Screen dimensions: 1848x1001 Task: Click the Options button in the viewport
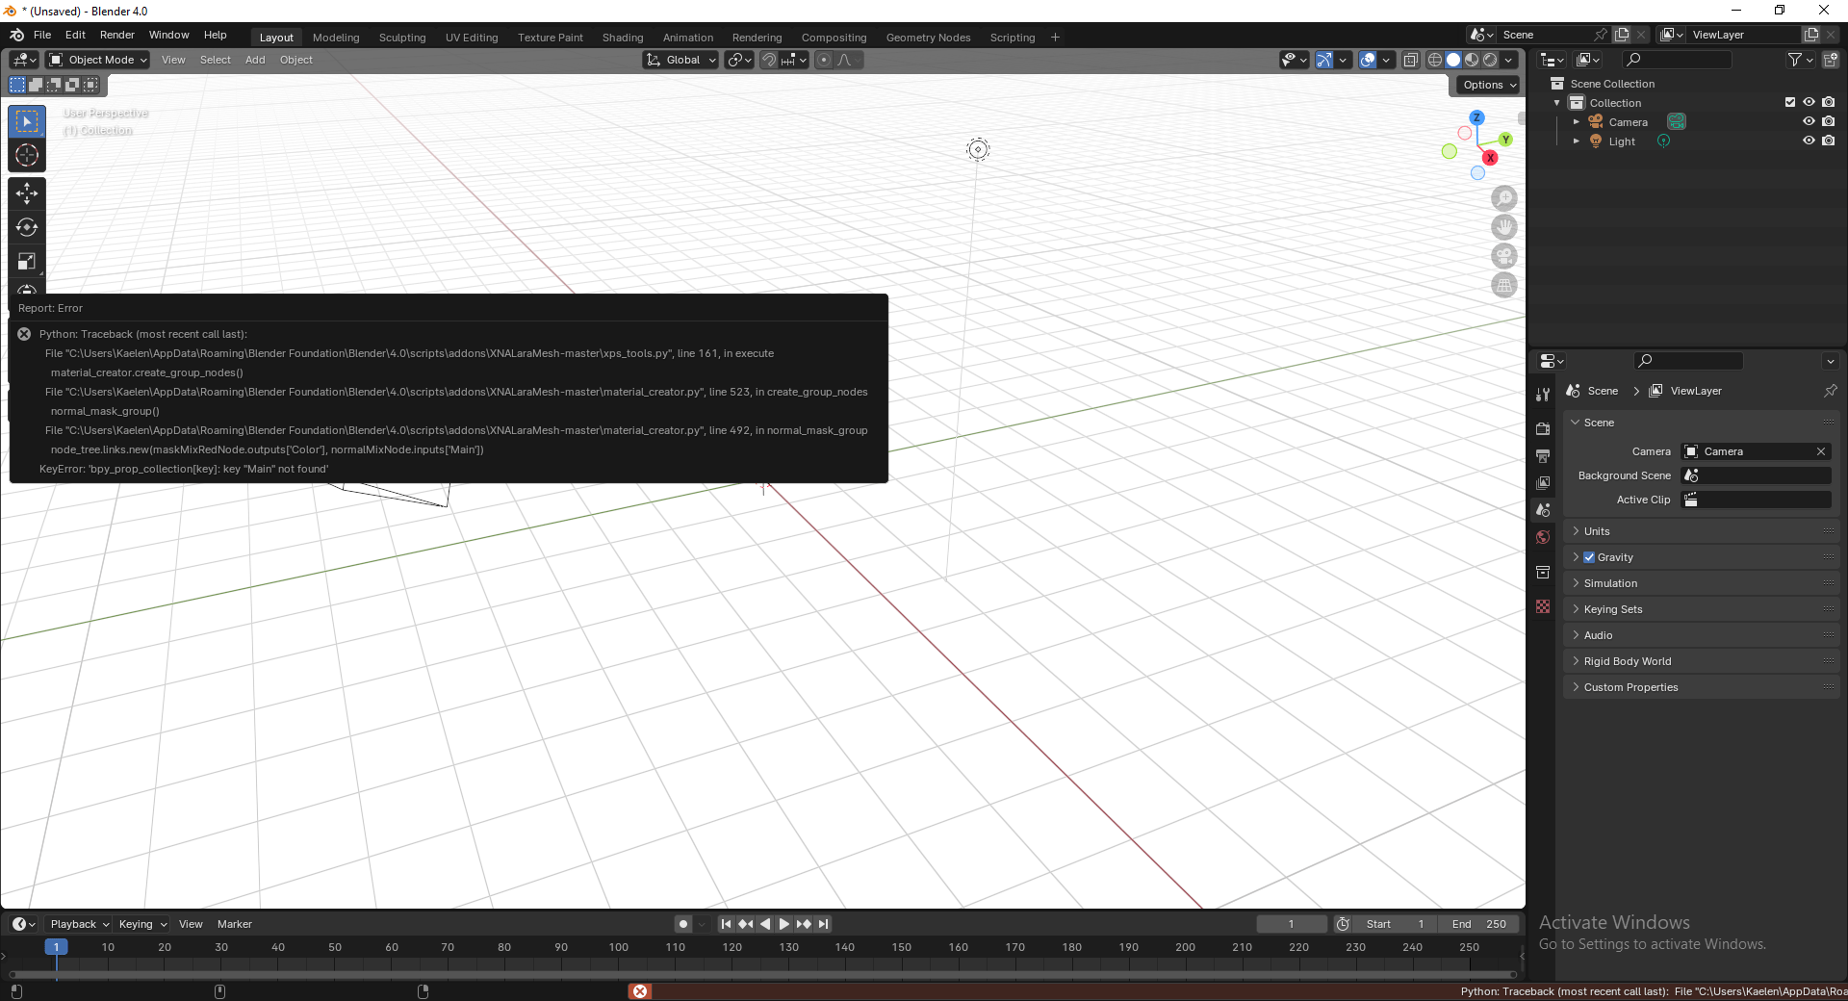1485,85
